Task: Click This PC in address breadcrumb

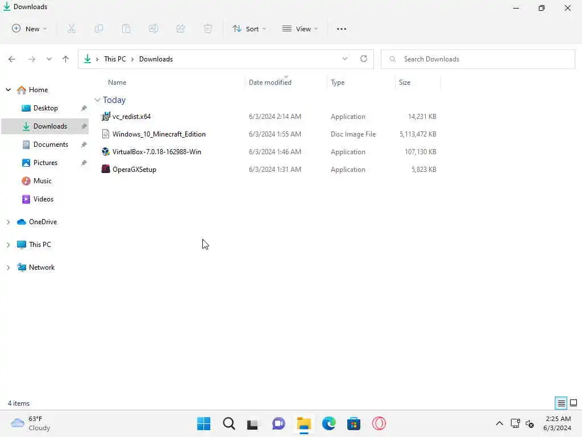Action: 115,59
